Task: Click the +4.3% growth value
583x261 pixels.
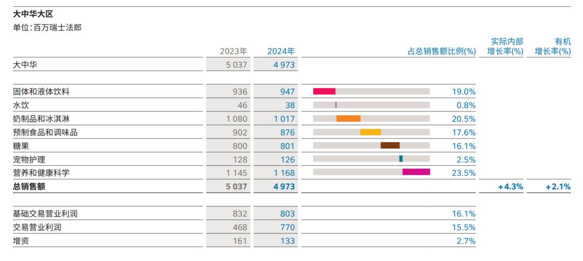Action: coord(511,187)
